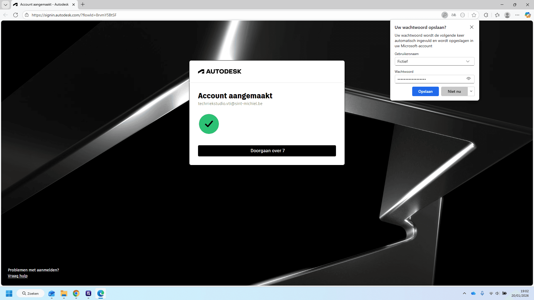Click the Opslaan button

426,91
